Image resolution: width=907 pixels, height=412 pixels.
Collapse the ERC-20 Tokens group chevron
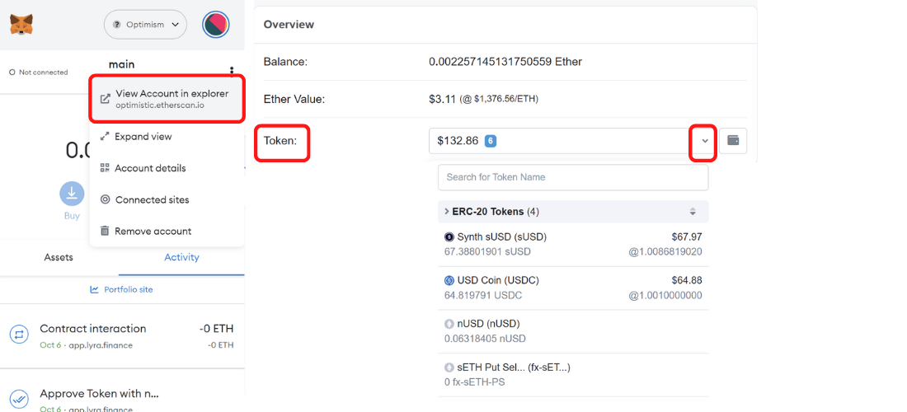point(447,212)
